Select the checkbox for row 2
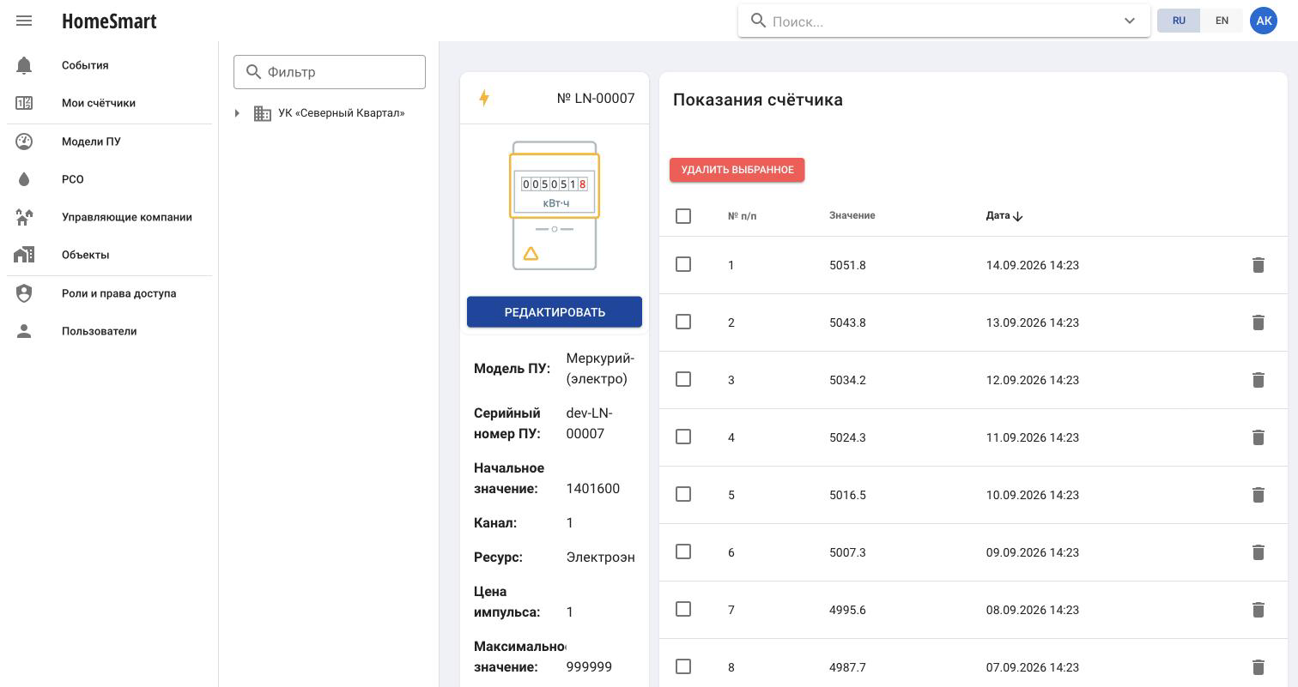 [x=683, y=322]
